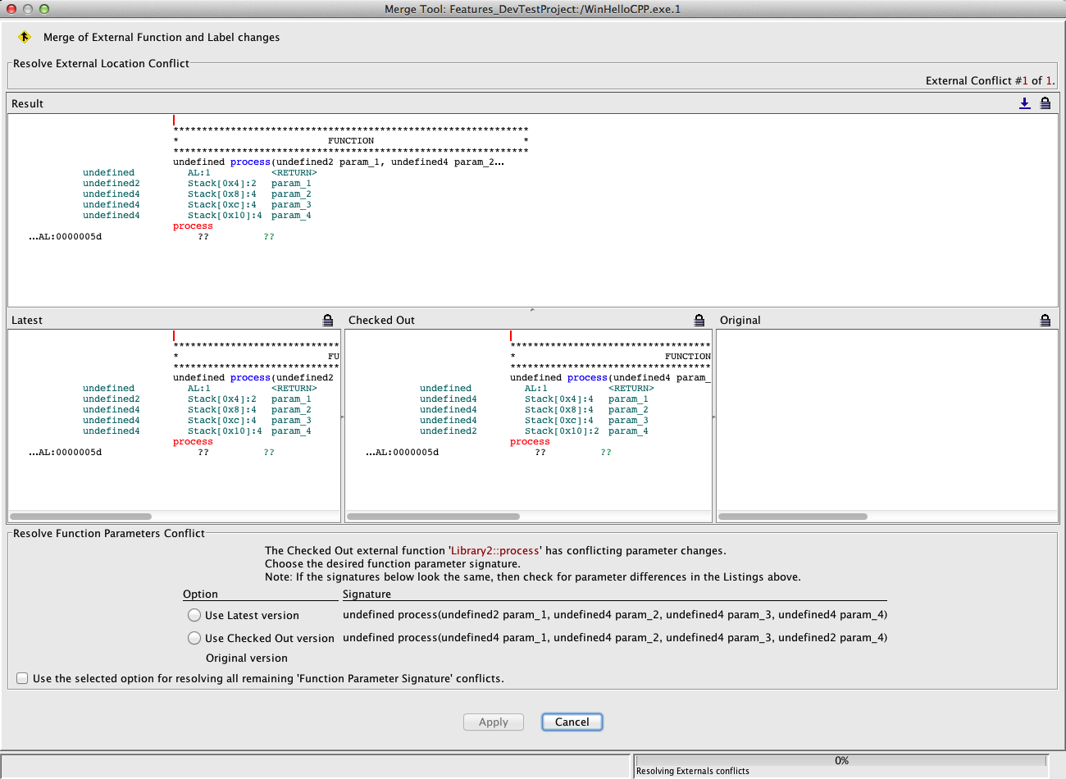This screenshot has height=779, width=1066.
Task: Enable 'Use the selected option for all remaining' checkbox
Action: pyautogui.click(x=22, y=678)
